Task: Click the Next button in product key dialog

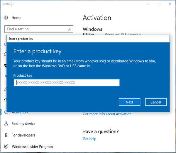Action: point(129,102)
